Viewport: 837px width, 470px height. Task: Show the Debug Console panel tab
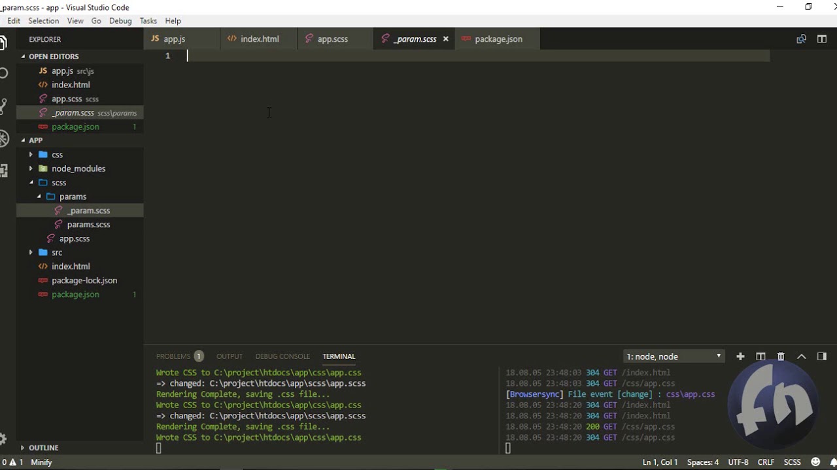pos(282,356)
